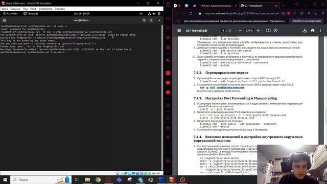Click the search icon in terminal header

point(144,20)
